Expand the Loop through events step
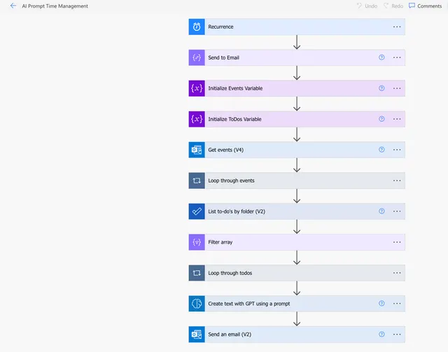The width and height of the screenshot is (448, 352). (297, 181)
